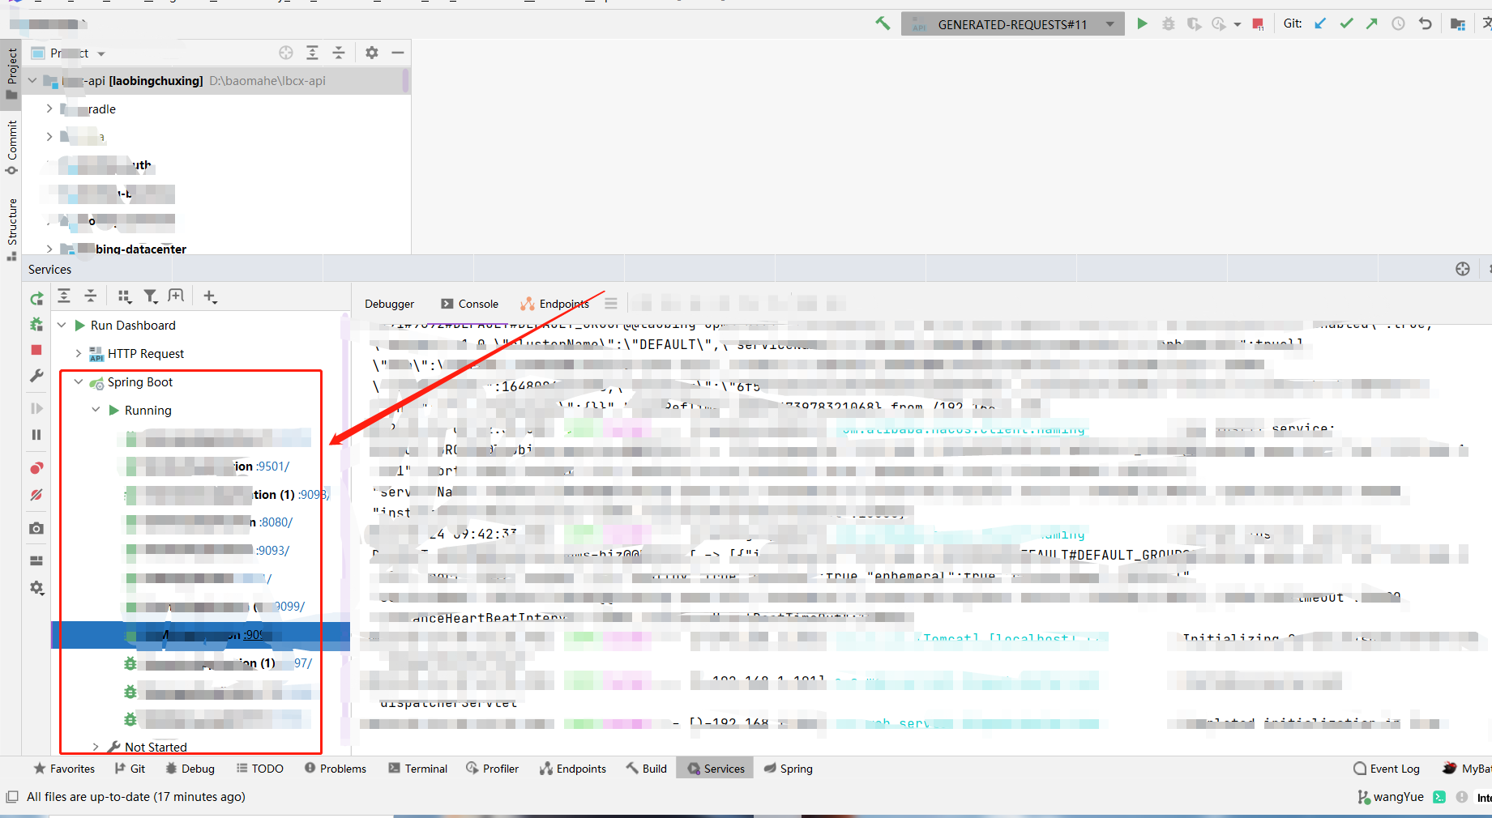Collapse the Spring Boot tree node
The width and height of the screenshot is (1492, 818).
pos(78,381)
